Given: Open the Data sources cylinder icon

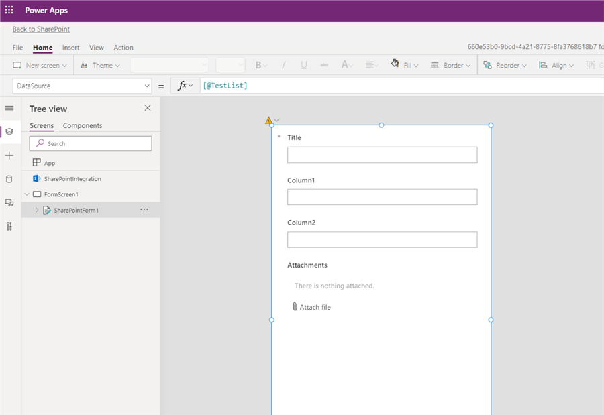Looking at the screenshot, I should [9, 179].
